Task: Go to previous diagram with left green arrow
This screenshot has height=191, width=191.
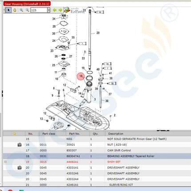Action: [x=55, y=10]
